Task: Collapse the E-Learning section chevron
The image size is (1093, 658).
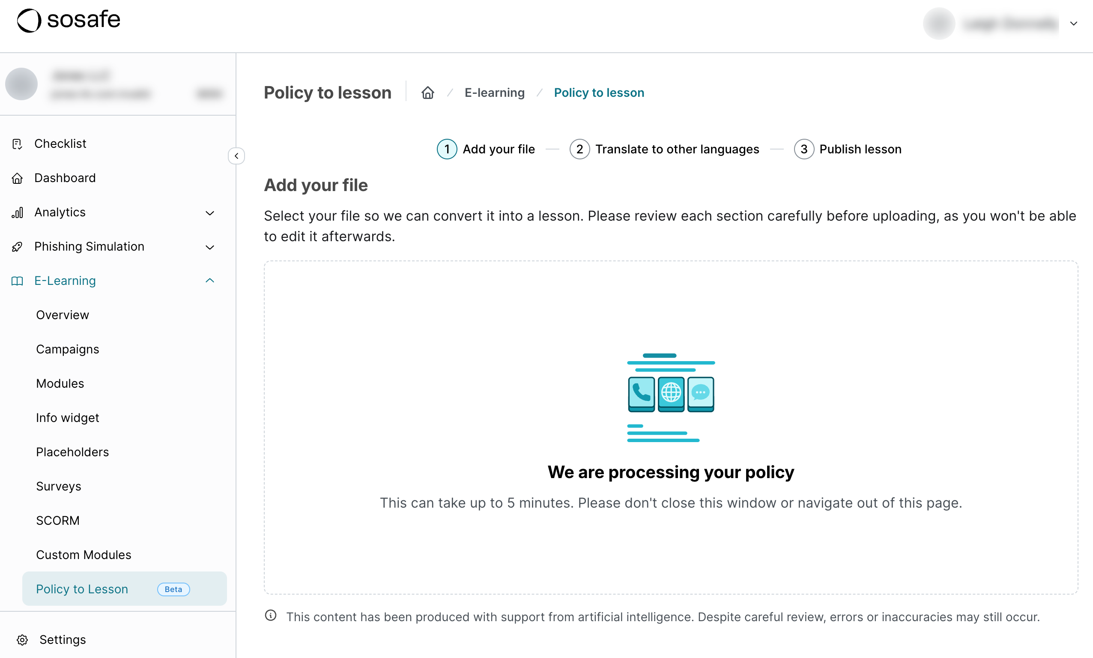Action: click(x=209, y=281)
